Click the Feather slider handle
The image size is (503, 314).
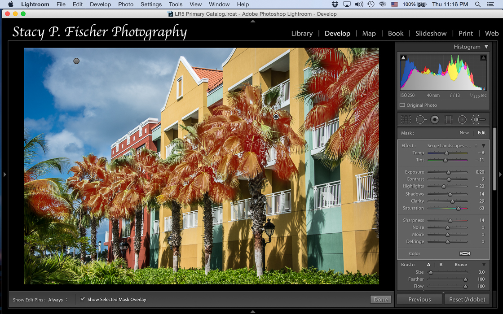pyautogui.click(x=465, y=279)
